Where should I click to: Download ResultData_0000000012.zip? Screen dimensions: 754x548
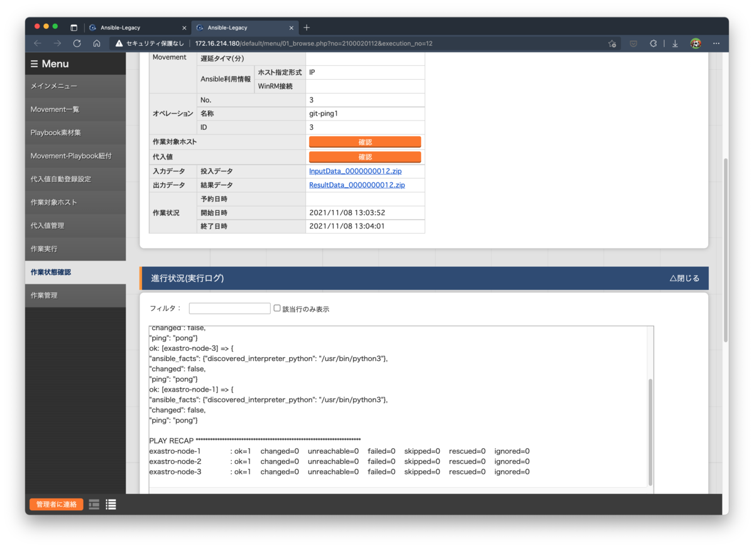[357, 185]
